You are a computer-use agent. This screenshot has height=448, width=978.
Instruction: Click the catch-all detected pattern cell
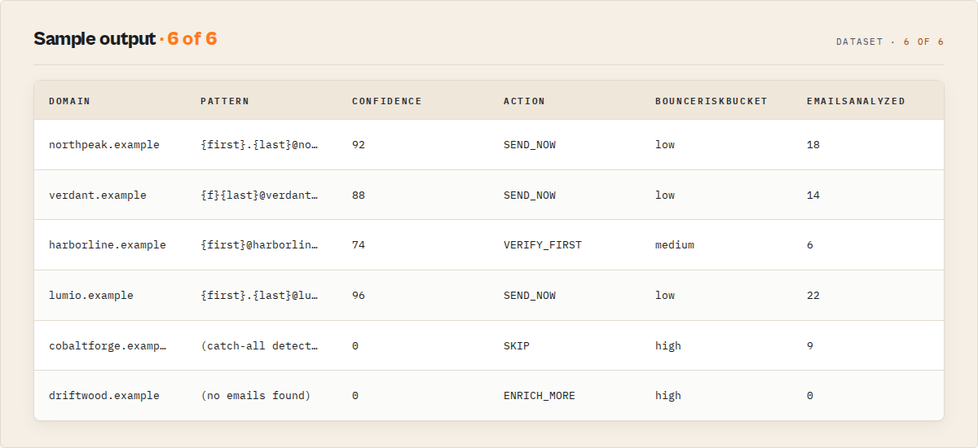(260, 346)
